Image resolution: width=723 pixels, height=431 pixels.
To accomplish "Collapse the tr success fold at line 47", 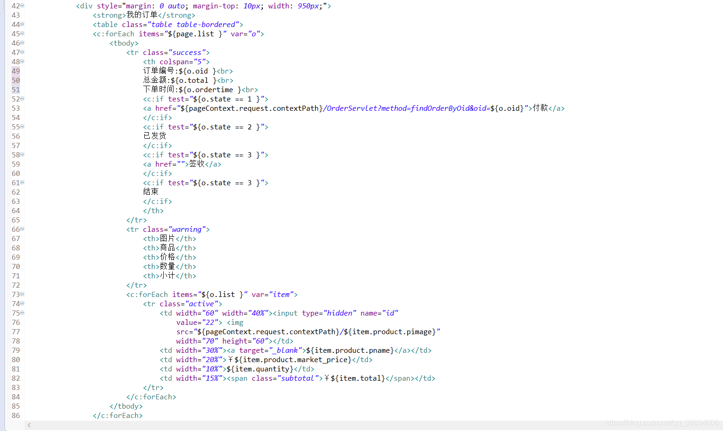I will [x=22, y=52].
